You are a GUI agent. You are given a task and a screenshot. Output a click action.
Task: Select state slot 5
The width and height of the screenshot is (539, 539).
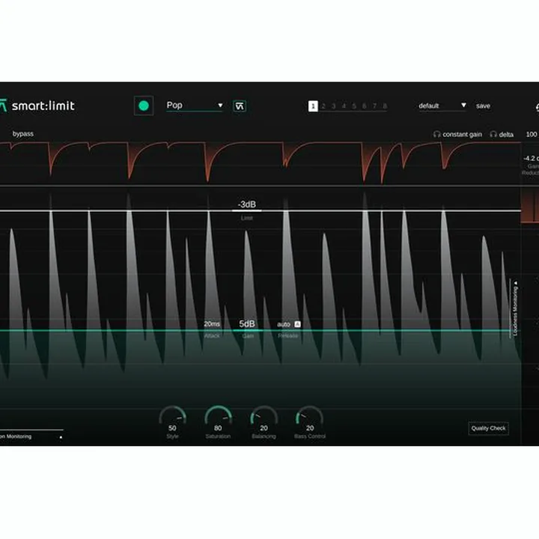(x=354, y=106)
